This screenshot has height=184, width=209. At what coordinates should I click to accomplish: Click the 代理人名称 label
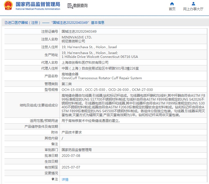pos(50,62)
